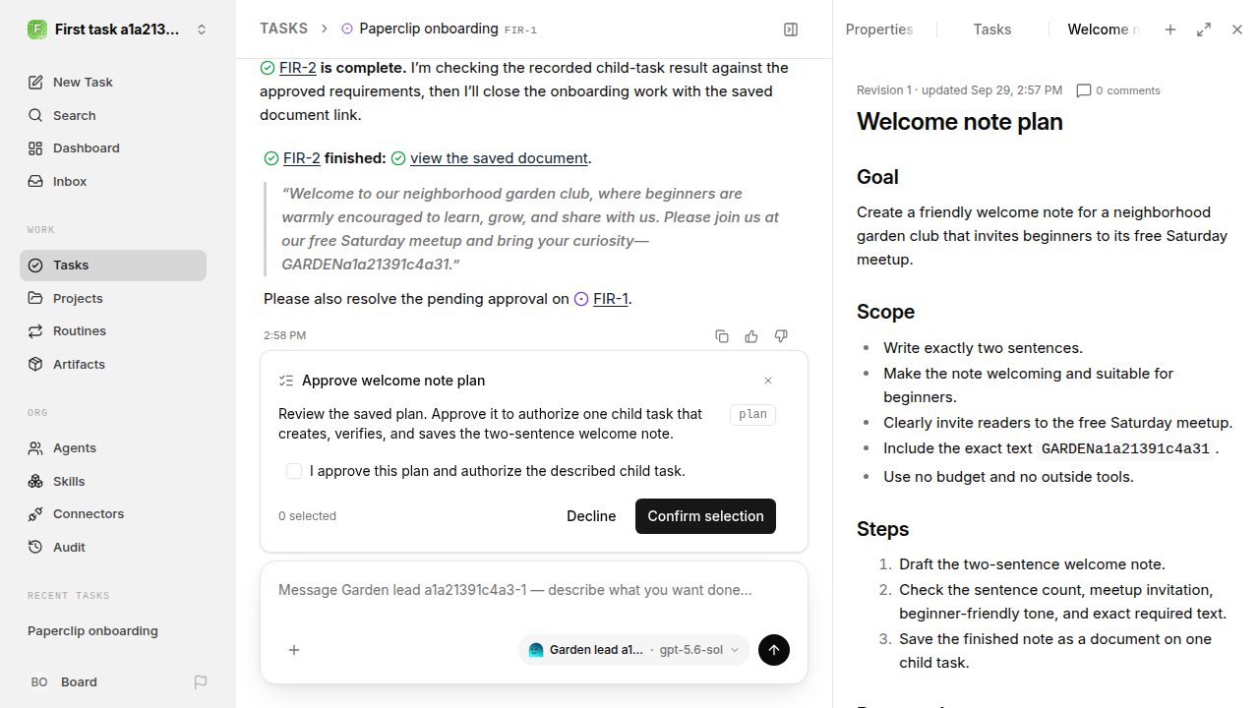Expand the right panel to full size
Screen dimensions: 1259x708
pyautogui.click(x=1204, y=29)
